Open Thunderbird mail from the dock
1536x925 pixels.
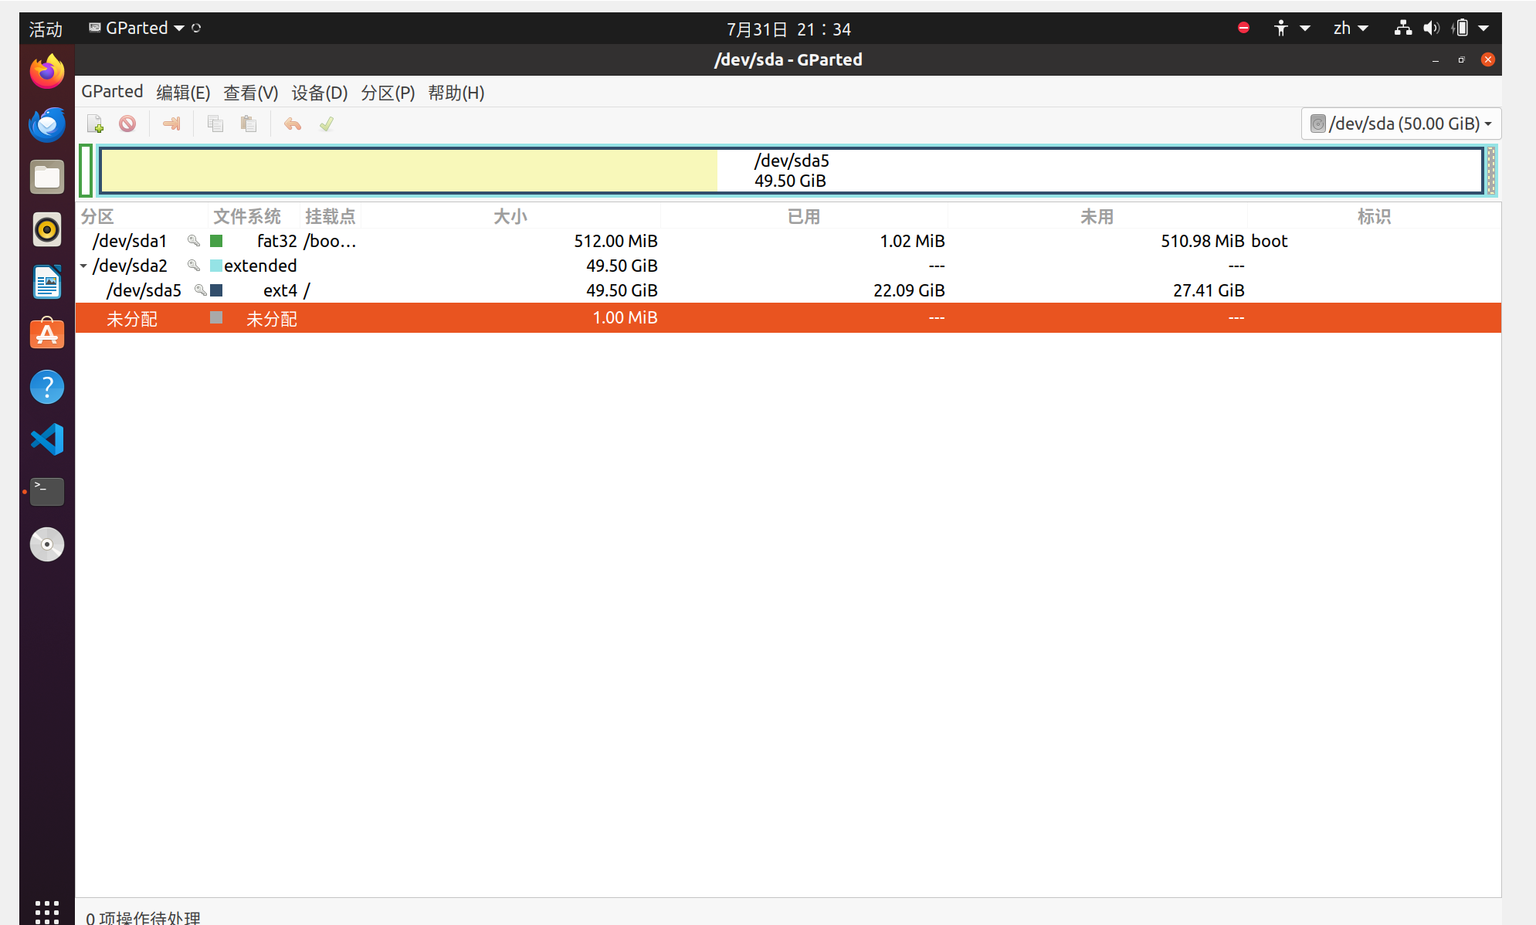[47, 124]
